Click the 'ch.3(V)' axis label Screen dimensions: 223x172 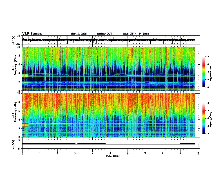point(14,144)
